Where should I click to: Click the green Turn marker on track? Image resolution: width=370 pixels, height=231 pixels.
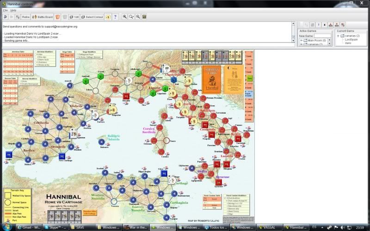pyautogui.click(x=249, y=78)
